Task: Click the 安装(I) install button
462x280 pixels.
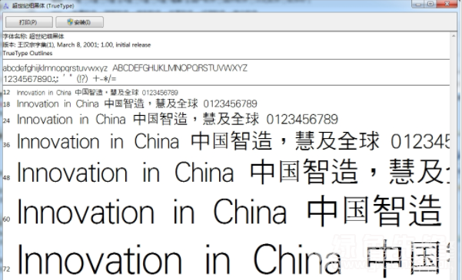Action: pyautogui.click(x=79, y=22)
